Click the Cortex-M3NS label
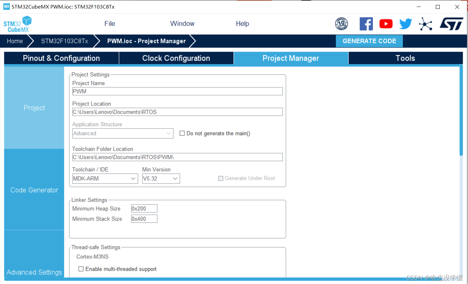 [x=92, y=257]
